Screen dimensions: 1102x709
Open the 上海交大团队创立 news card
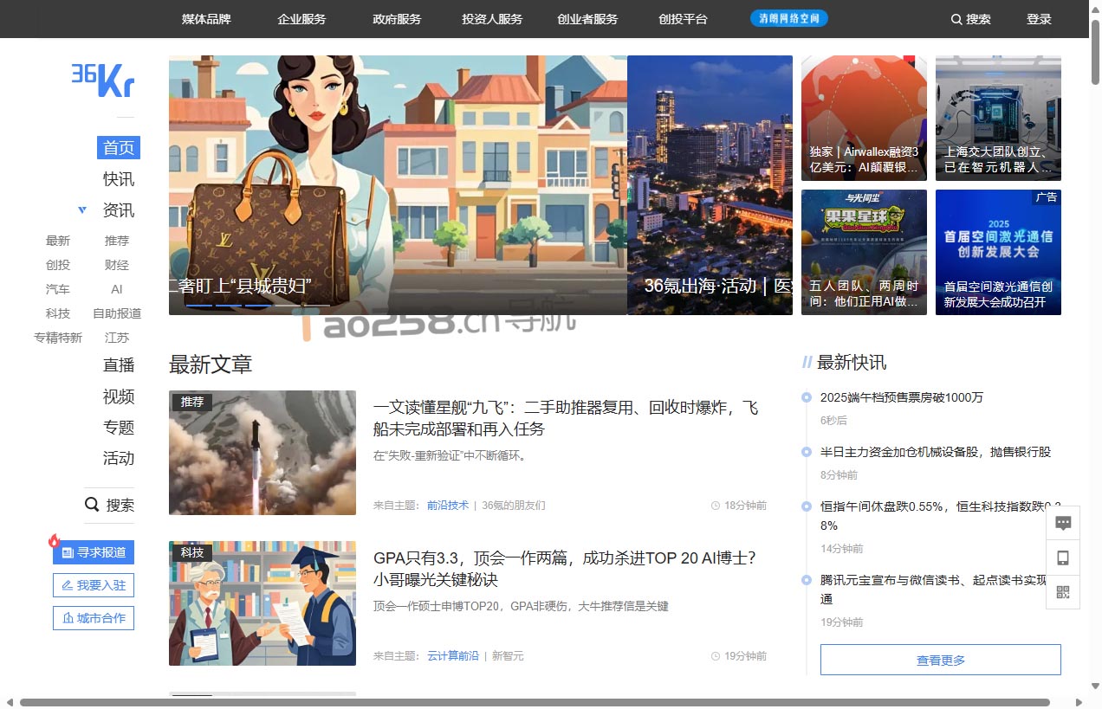pos(998,119)
